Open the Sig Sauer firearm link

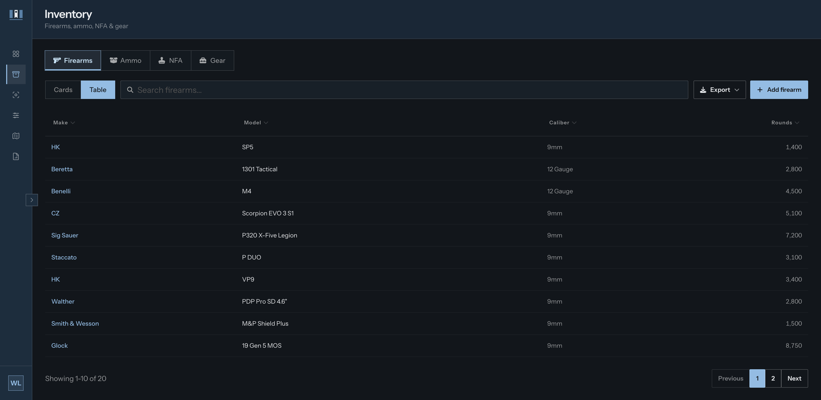(65, 235)
